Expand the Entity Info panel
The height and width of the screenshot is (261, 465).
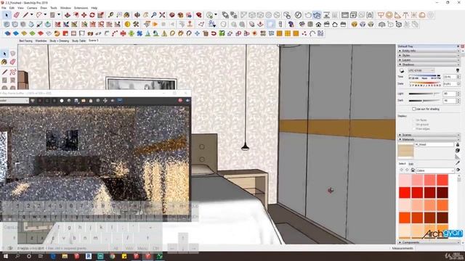pyautogui.click(x=428, y=51)
